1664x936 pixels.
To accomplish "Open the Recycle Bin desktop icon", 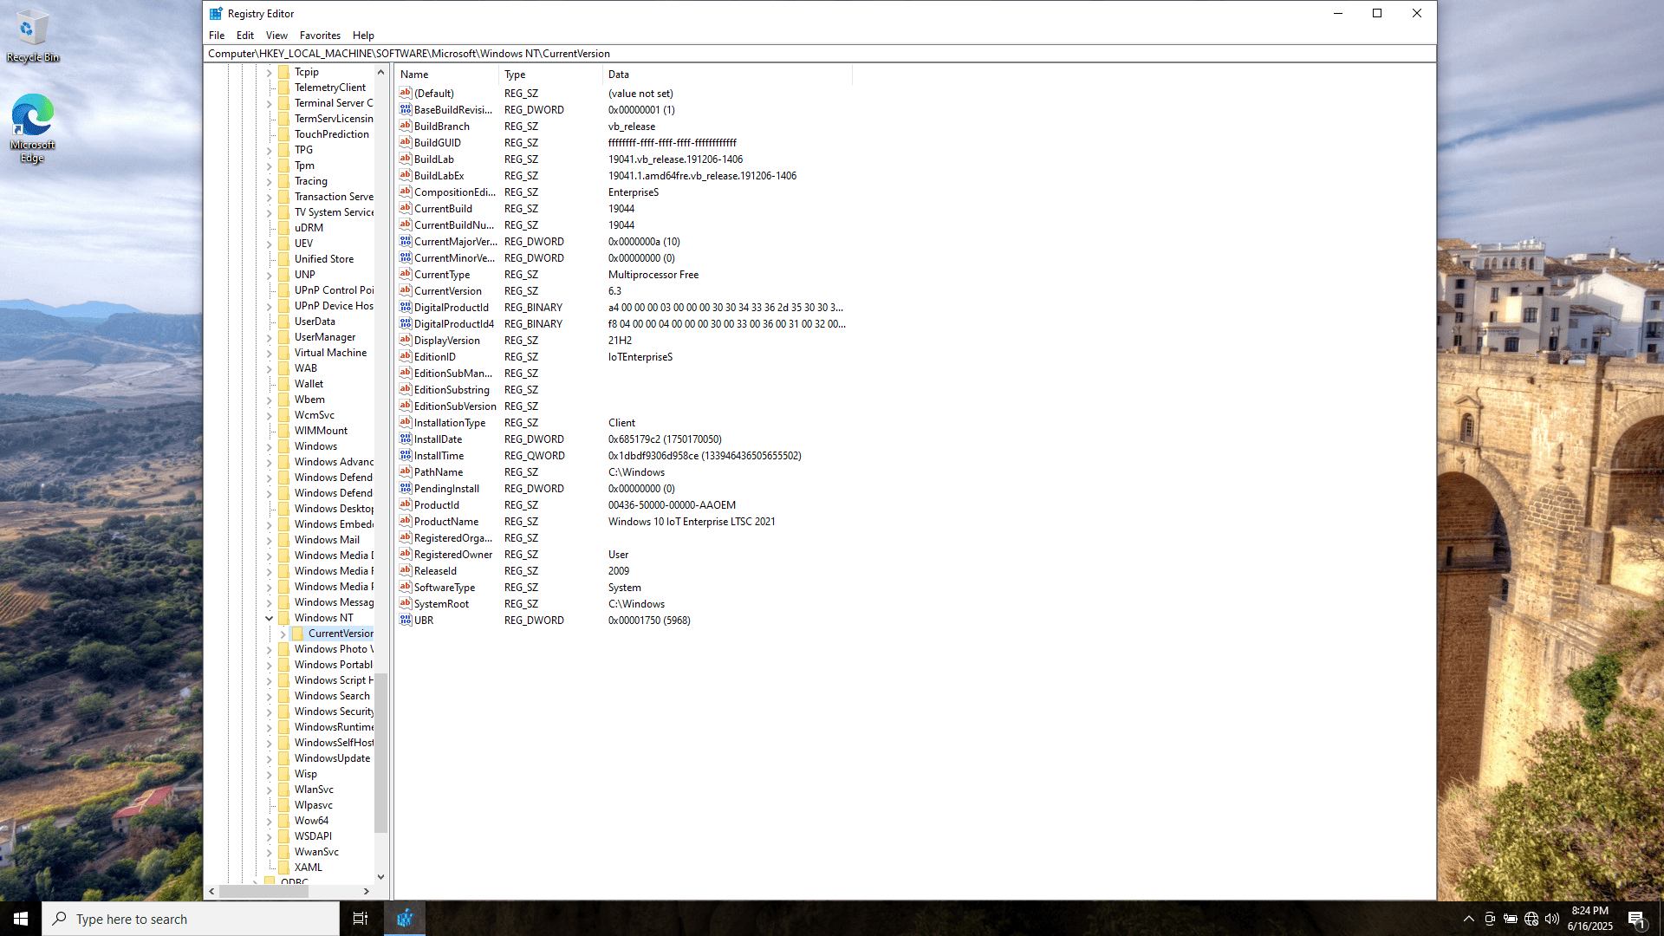I will point(32,36).
